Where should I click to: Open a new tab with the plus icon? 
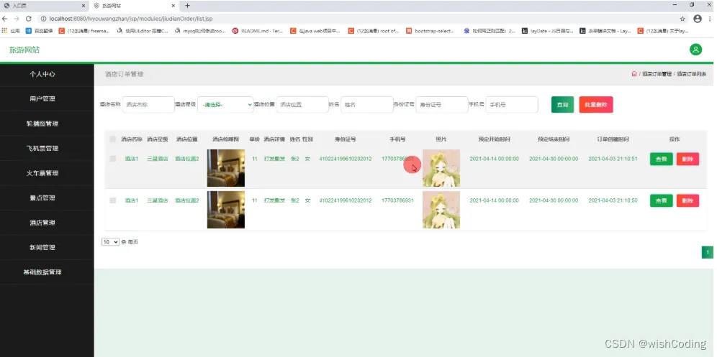(187, 6)
